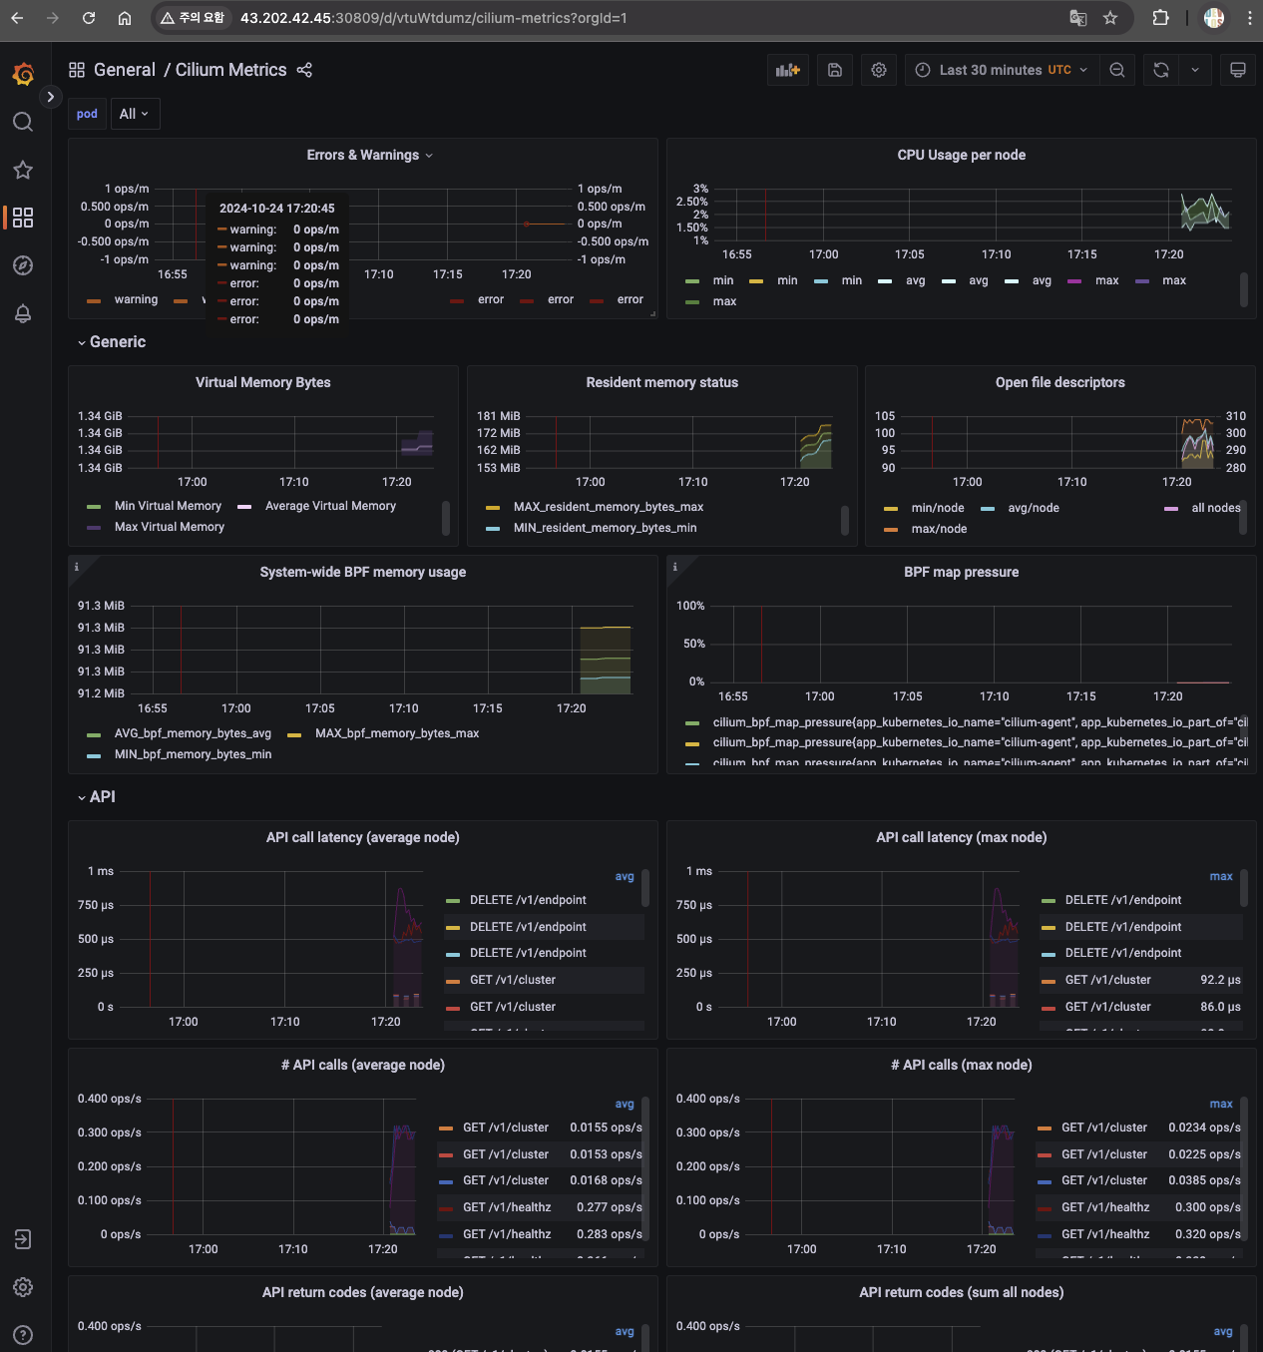Click the browser back arrow
The height and width of the screenshot is (1352, 1263).
click(x=17, y=18)
